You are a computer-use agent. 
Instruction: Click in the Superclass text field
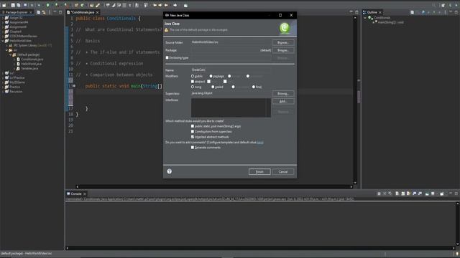point(231,93)
